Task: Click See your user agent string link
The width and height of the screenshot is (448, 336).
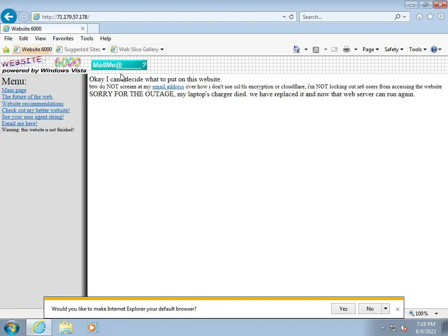Action: 32,116
